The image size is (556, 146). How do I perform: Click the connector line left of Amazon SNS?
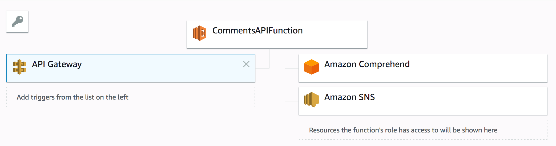pos(292,101)
